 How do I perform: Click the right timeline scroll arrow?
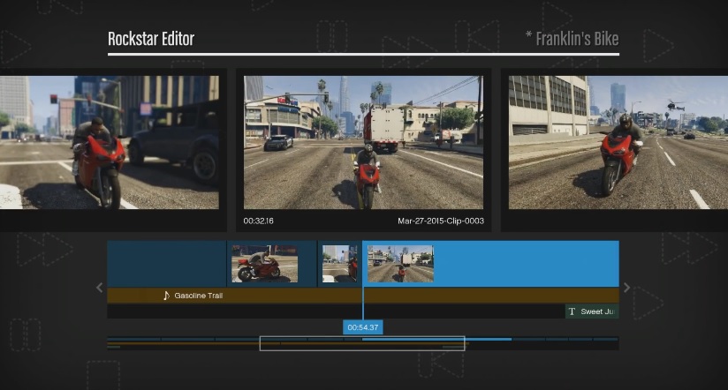(626, 288)
